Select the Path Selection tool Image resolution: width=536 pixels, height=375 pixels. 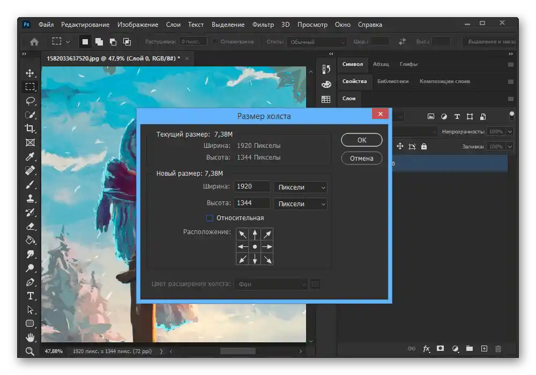30,310
